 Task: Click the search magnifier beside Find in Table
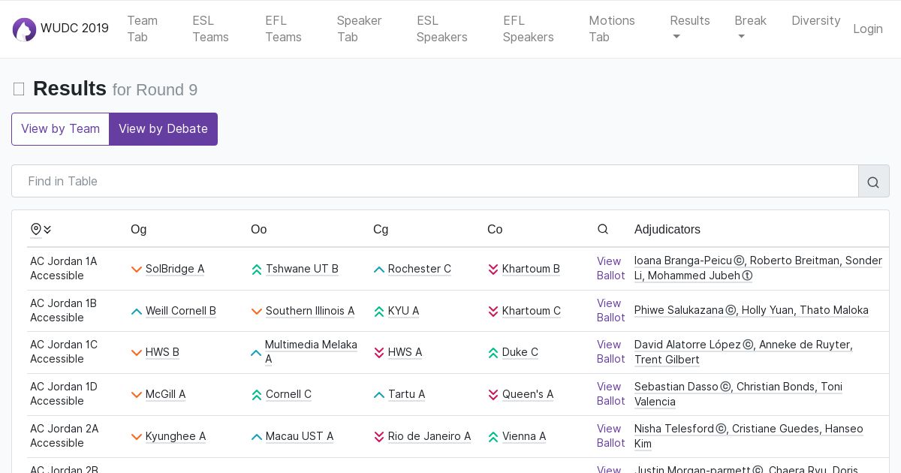[873, 182]
